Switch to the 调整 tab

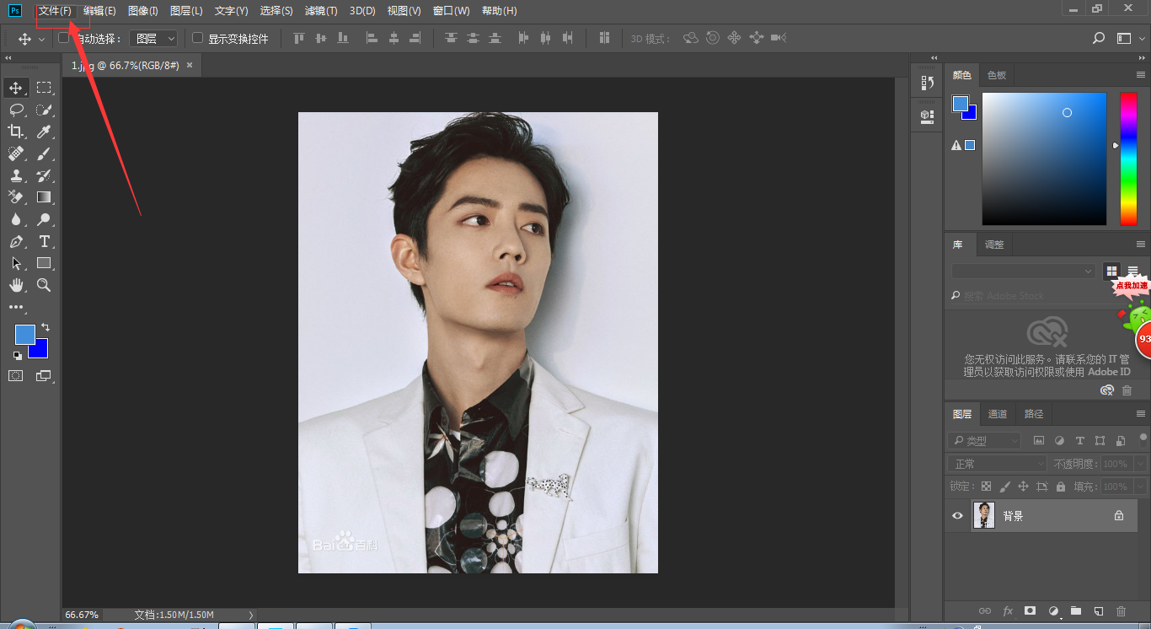pyautogui.click(x=994, y=245)
